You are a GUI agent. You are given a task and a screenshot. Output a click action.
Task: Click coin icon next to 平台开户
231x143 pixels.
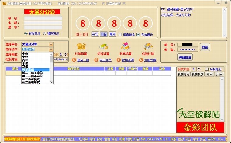click(96, 60)
